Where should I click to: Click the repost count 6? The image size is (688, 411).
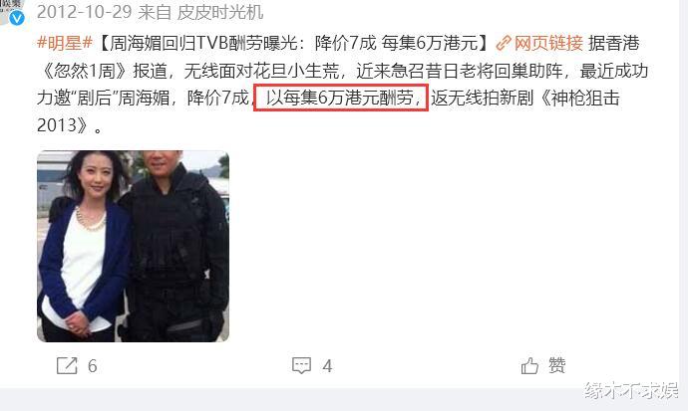click(92, 366)
